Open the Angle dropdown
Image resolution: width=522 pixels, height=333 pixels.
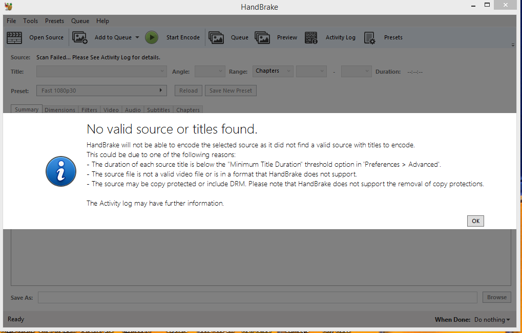(x=210, y=72)
